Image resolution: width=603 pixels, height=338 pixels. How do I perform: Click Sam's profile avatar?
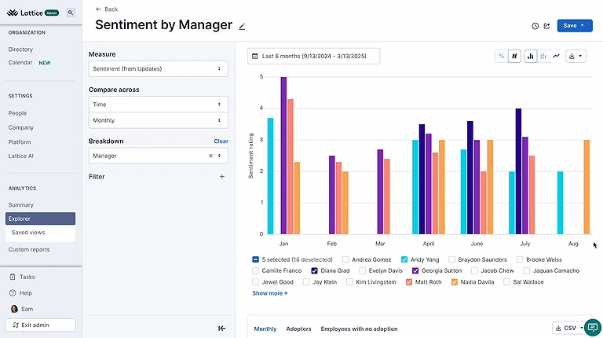click(14, 309)
